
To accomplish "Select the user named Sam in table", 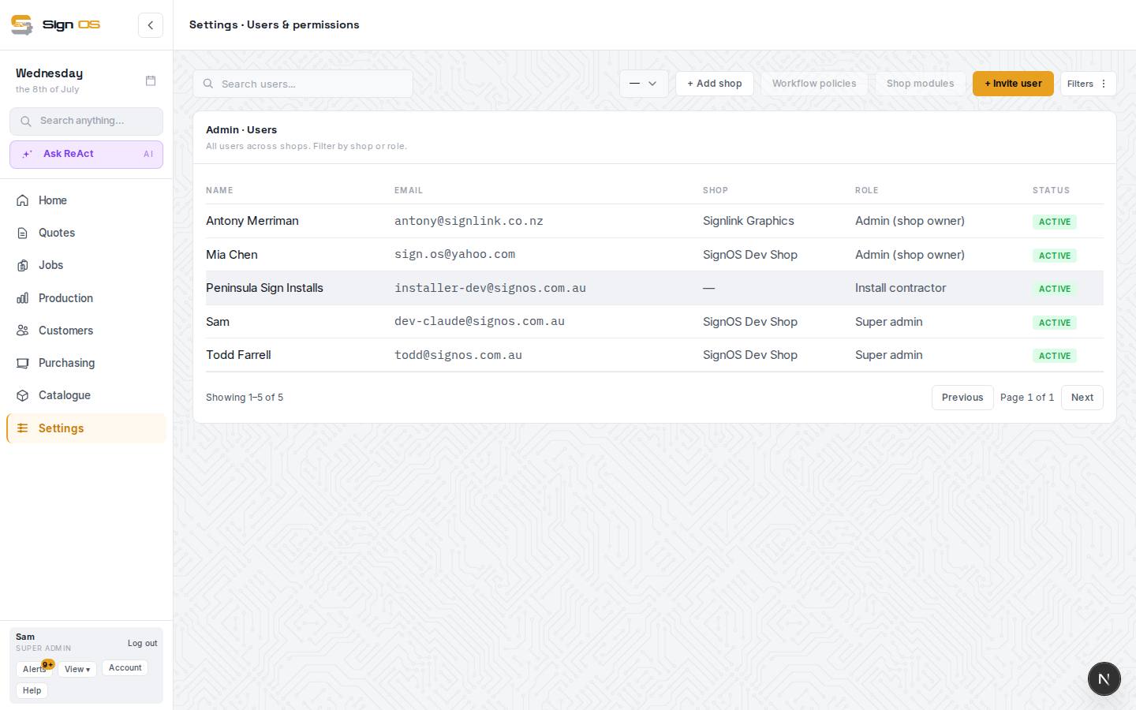I will (x=218, y=322).
